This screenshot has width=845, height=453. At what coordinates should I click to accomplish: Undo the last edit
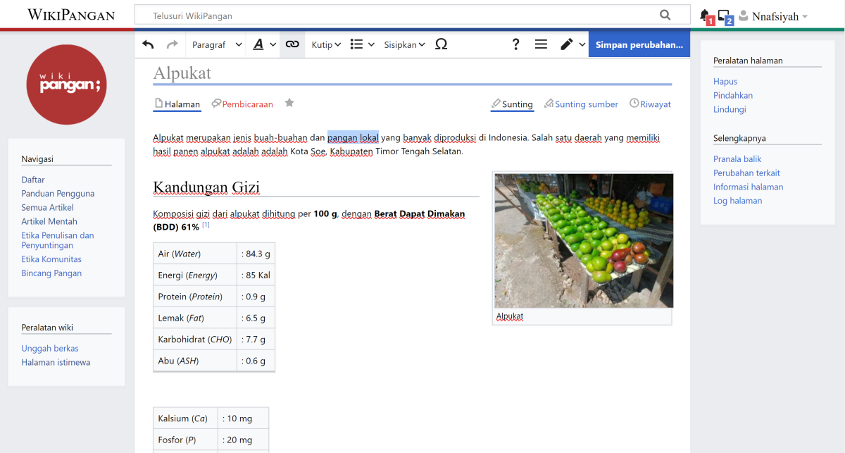148,44
